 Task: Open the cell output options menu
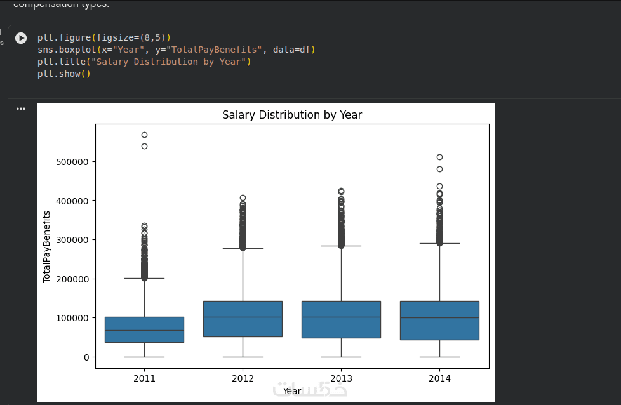coord(21,109)
